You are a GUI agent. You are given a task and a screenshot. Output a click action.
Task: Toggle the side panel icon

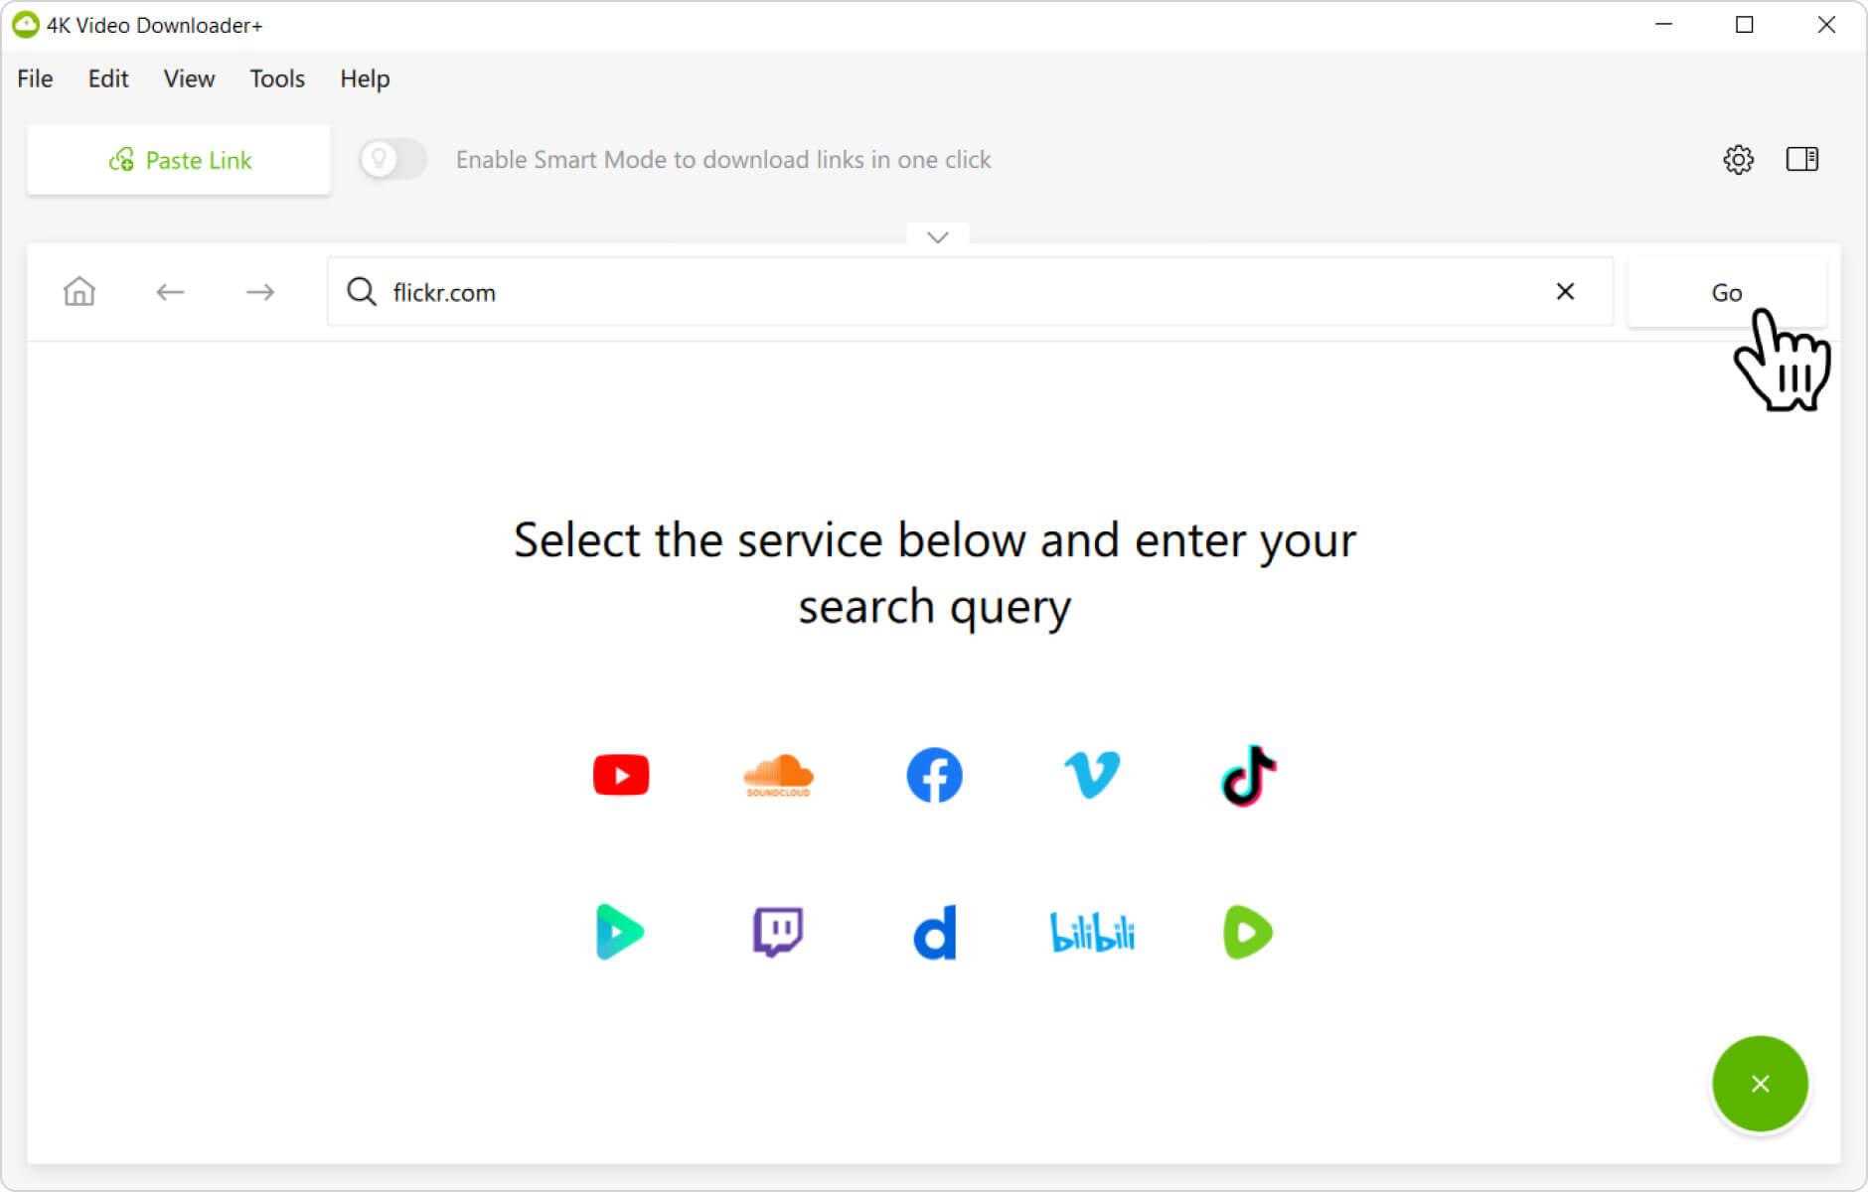click(x=1802, y=159)
